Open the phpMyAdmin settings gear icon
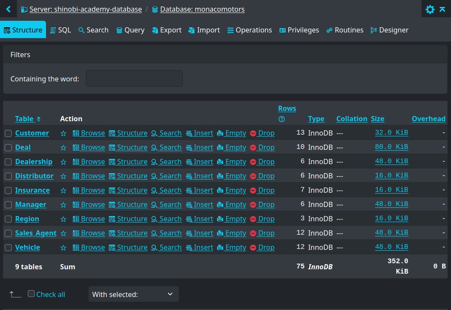451x310 pixels. [430, 9]
